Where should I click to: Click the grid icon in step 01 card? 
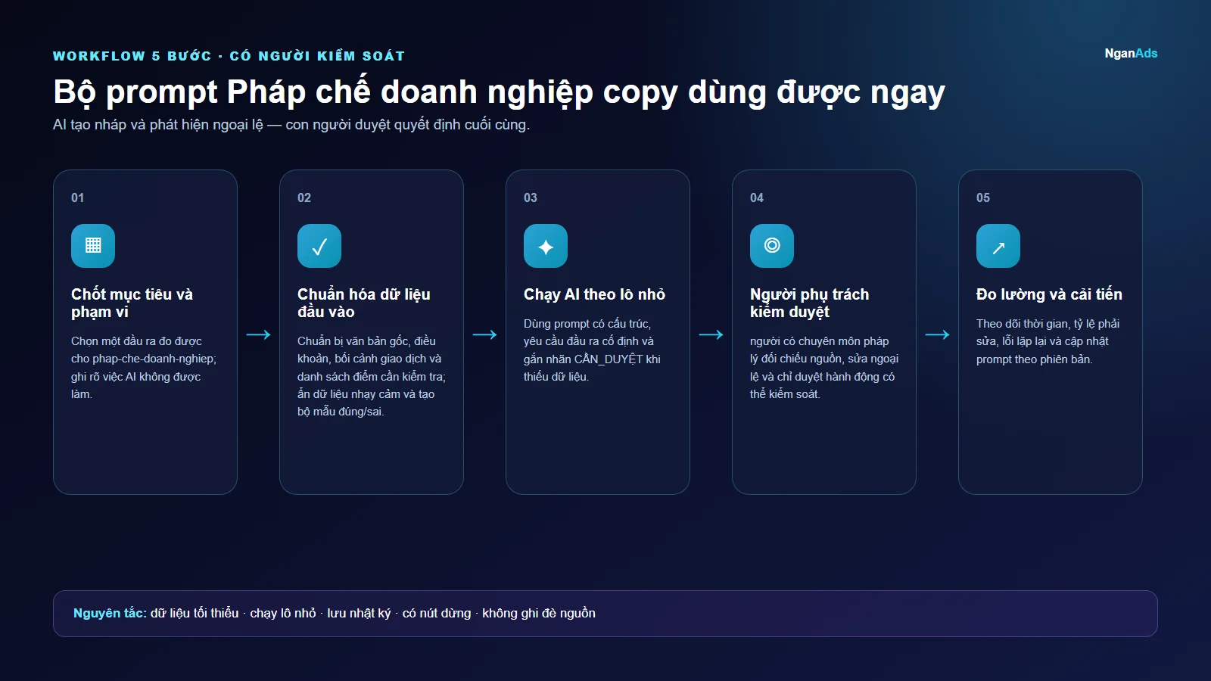point(93,246)
